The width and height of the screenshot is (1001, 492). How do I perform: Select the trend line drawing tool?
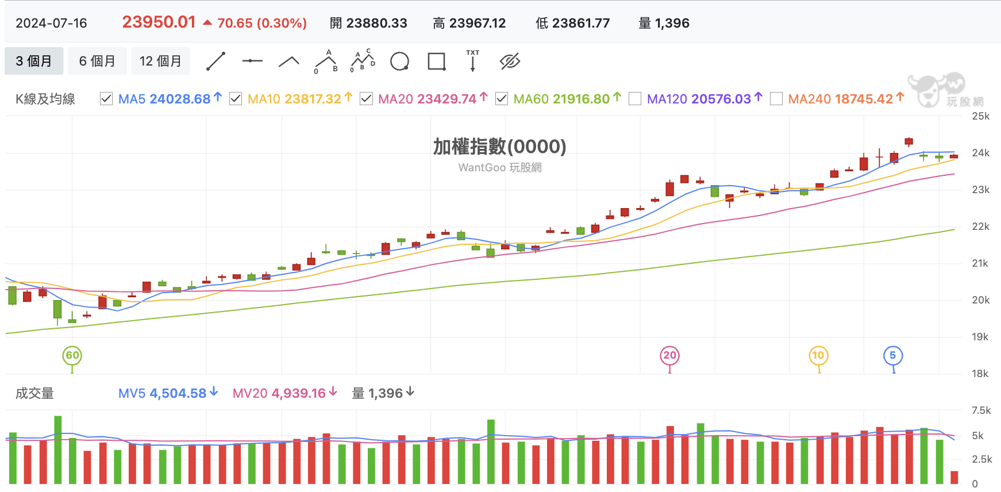pyautogui.click(x=215, y=61)
